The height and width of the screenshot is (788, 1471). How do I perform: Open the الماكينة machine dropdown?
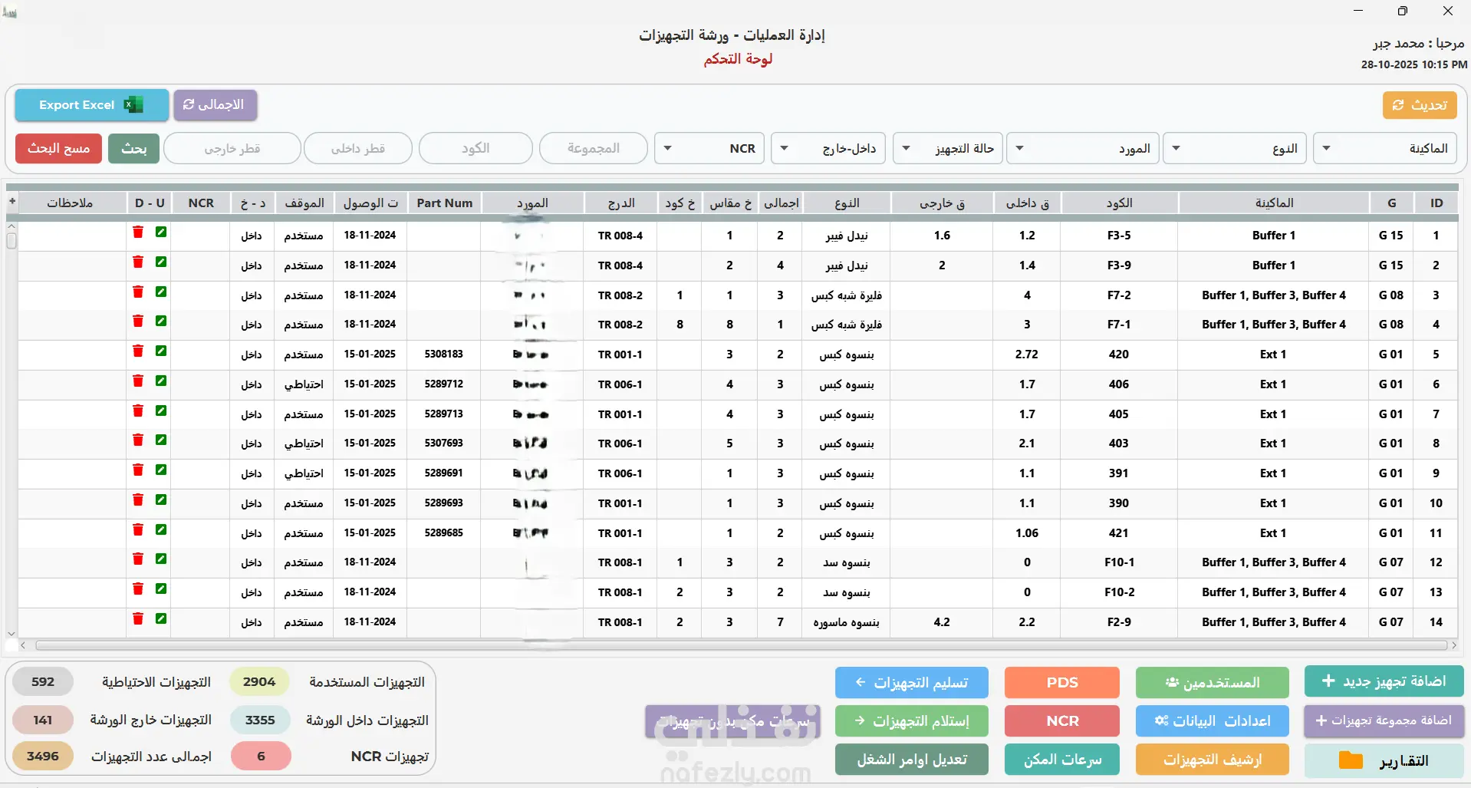pyautogui.click(x=1385, y=148)
